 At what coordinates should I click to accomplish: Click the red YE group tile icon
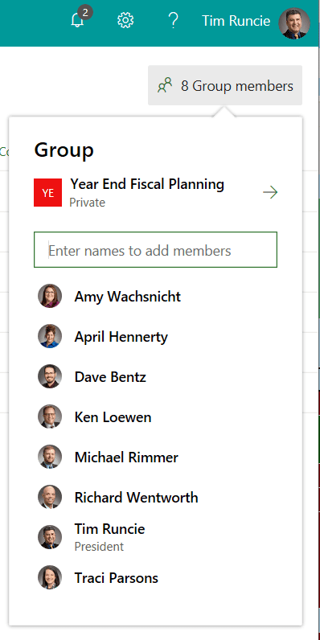coord(47,192)
